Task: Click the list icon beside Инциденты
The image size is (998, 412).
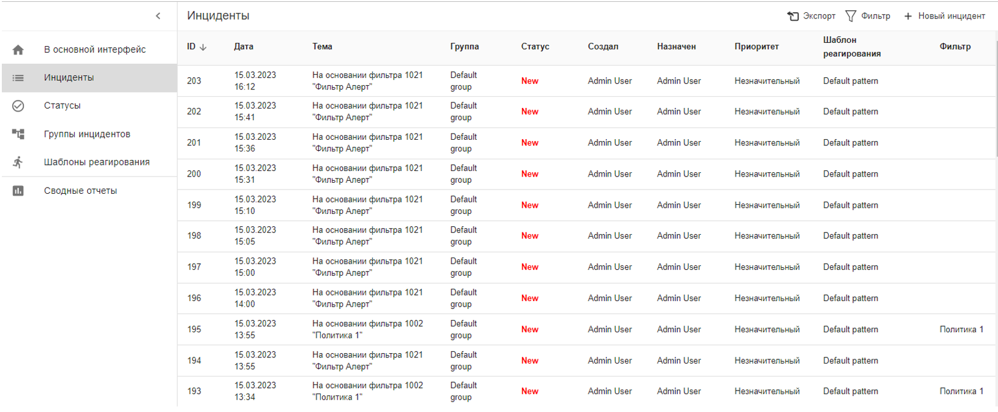Action: click(18, 78)
